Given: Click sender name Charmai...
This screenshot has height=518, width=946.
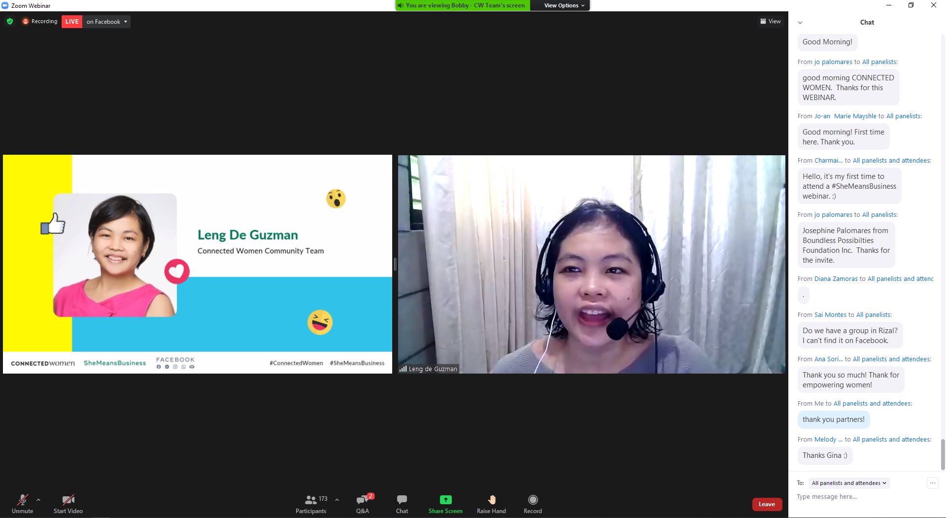Looking at the screenshot, I should point(828,161).
